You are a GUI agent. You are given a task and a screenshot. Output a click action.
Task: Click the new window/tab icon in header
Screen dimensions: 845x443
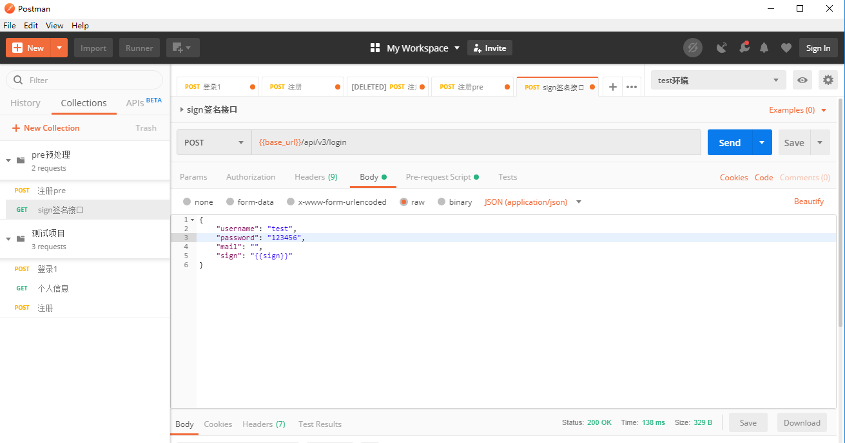click(183, 48)
